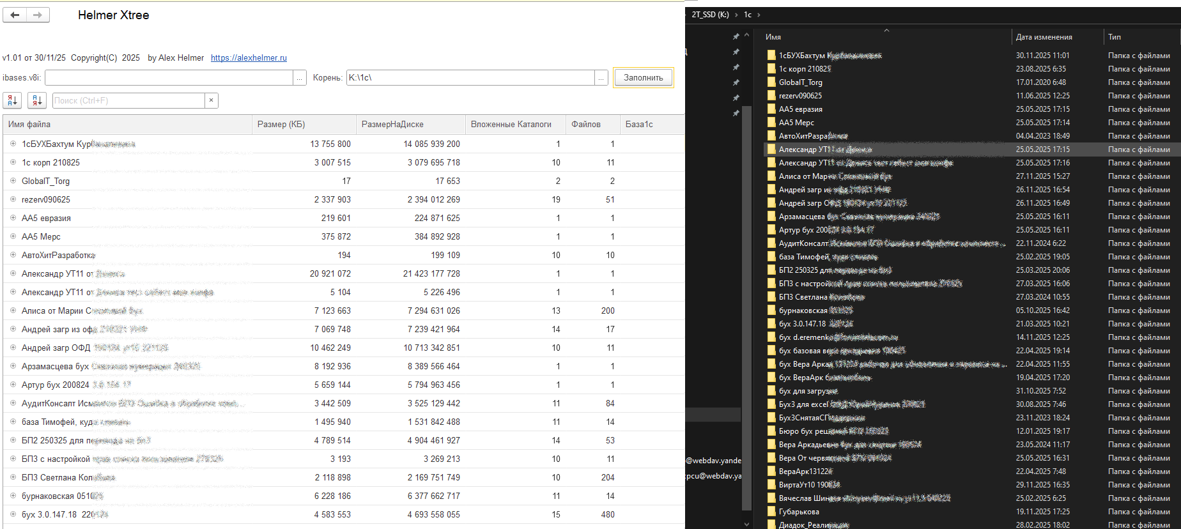Click the back arrow navigation button
Image resolution: width=1181 pixels, height=529 pixels.
[15, 15]
